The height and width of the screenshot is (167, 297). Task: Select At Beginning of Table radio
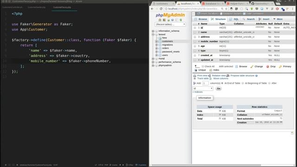pyautogui.click(x=243, y=83)
